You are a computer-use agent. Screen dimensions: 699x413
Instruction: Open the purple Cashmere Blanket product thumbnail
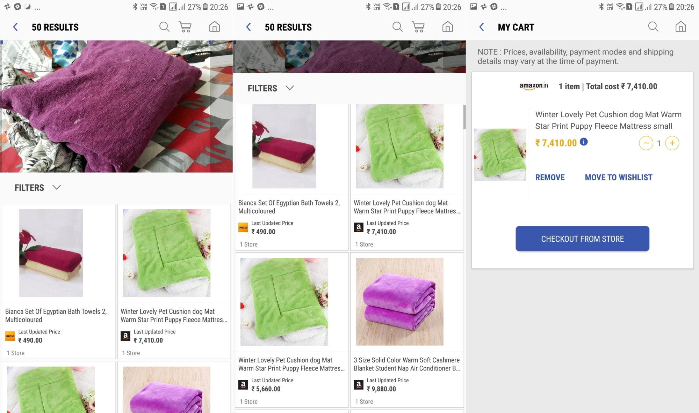click(x=399, y=302)
